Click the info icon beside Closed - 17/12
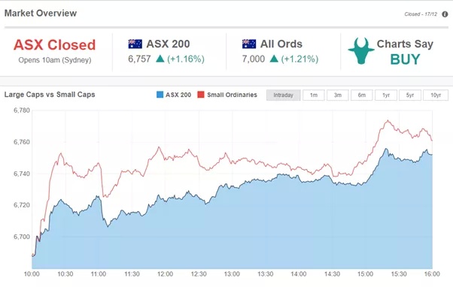453x287 pixels. coord(445,14)
